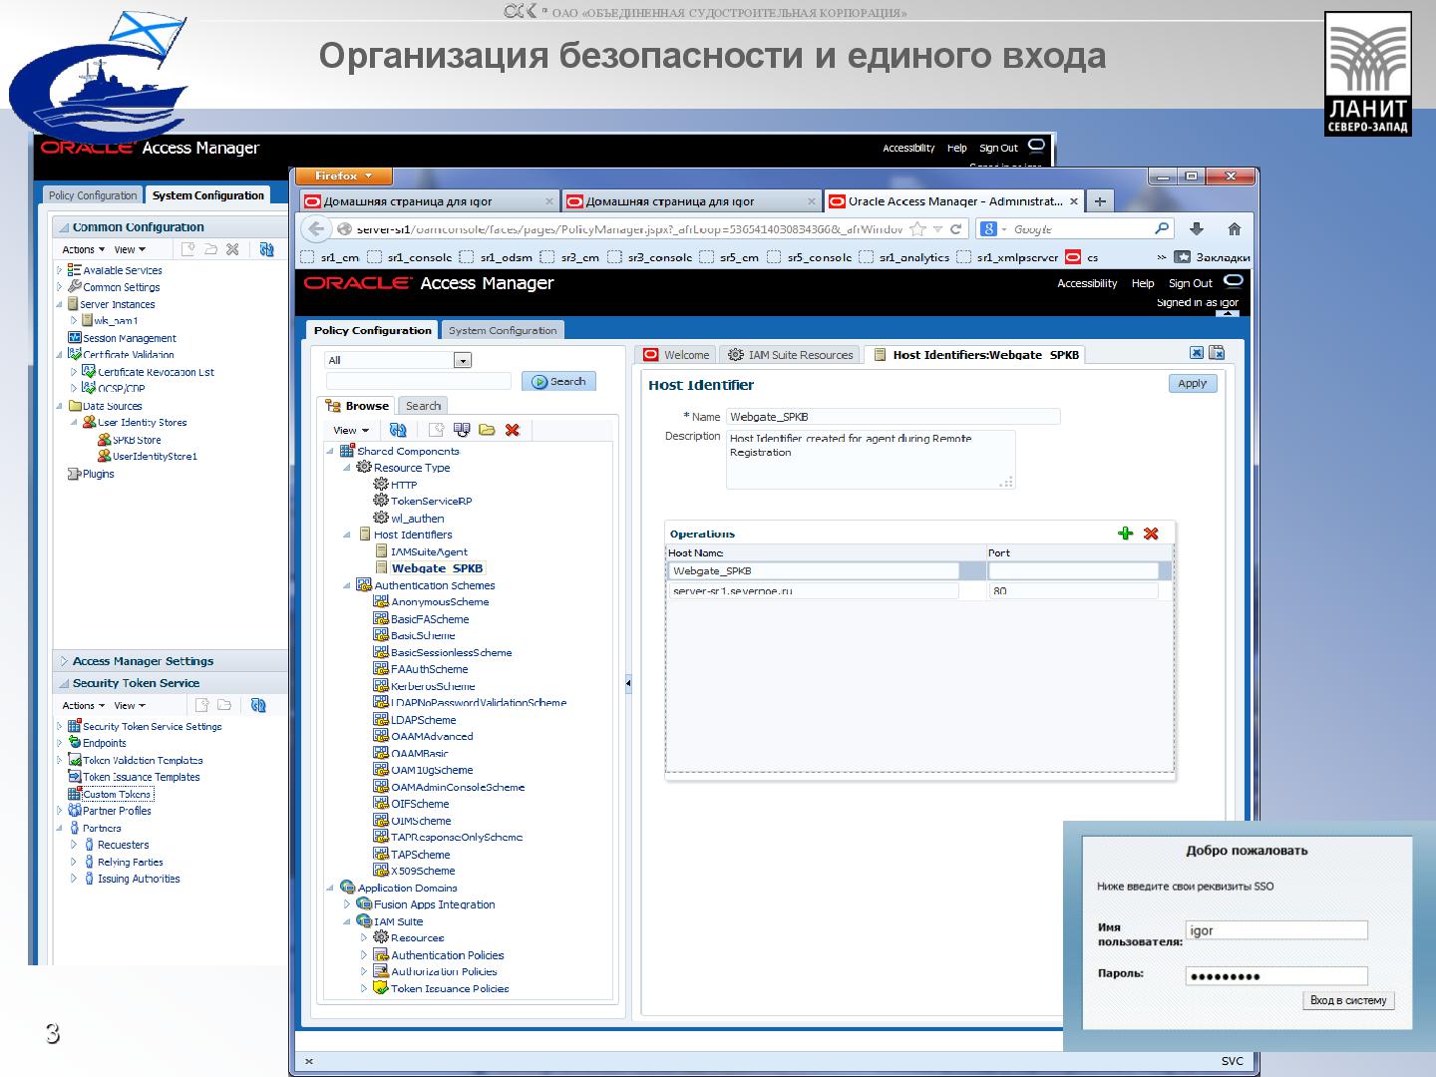Click the open folder icon in Browse toolbar
This screenshot has height=1077, width=1436.
point(487,430)
